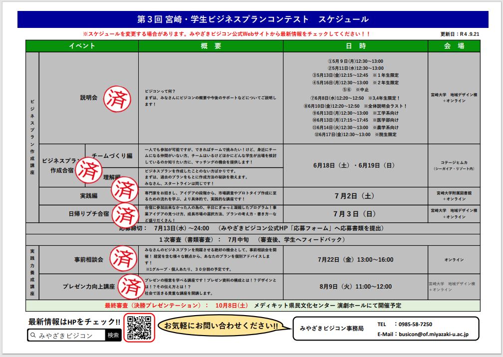Click the 宮崎大学附属図書館 venue text
Screen dimensions: 503x357
tap(454, 193)
